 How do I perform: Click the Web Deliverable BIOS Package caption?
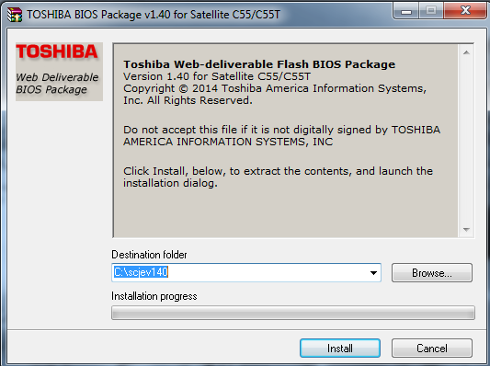[x=57, y=84]
